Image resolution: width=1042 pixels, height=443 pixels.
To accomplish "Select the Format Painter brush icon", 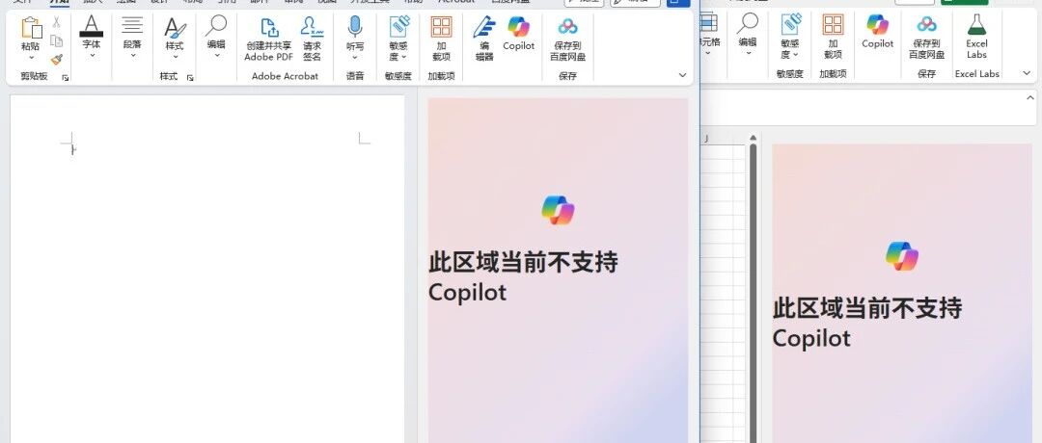I will pyautogui.click(x=57, y=60).
